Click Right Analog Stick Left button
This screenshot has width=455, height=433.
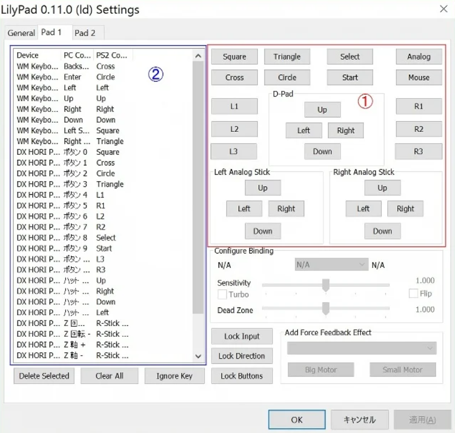click(363, 209)
